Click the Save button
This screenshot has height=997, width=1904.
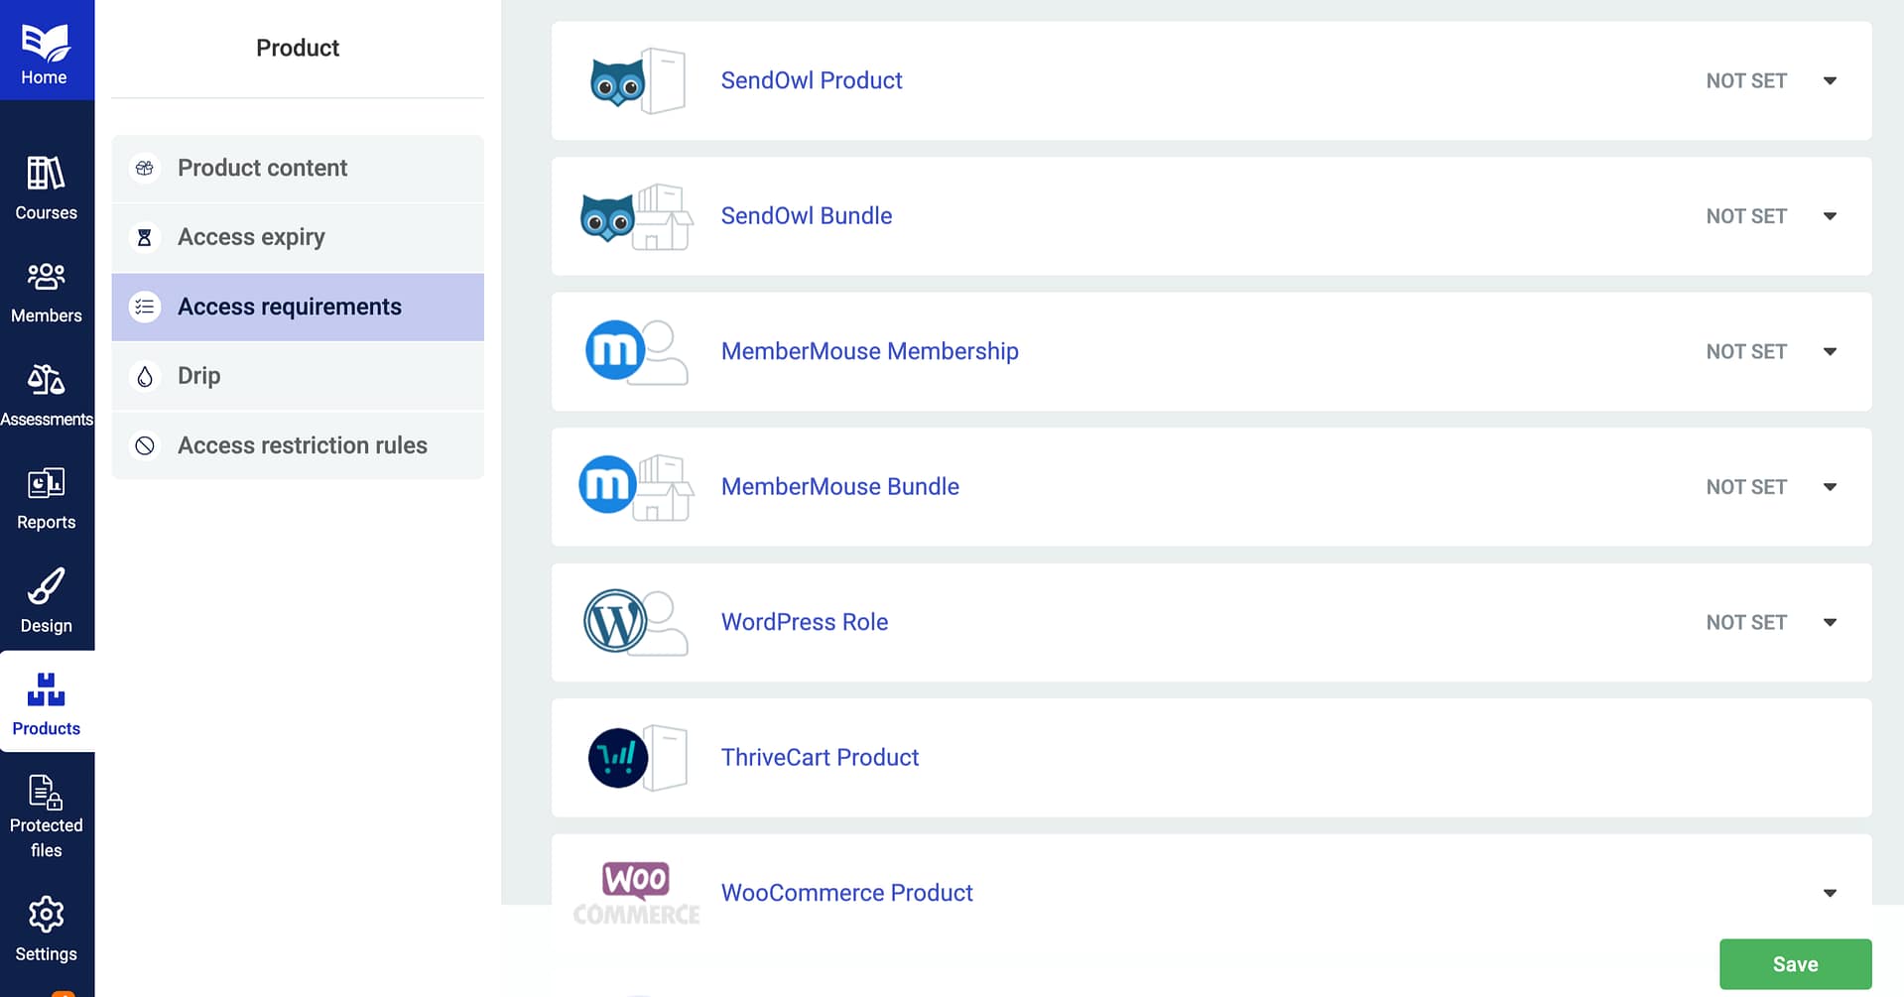[1795, 963]
